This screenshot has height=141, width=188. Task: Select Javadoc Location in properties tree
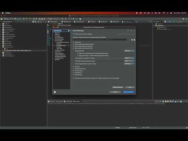pos(60,50)
